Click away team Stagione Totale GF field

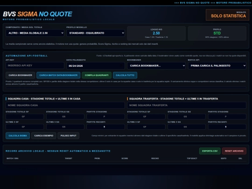146,117
